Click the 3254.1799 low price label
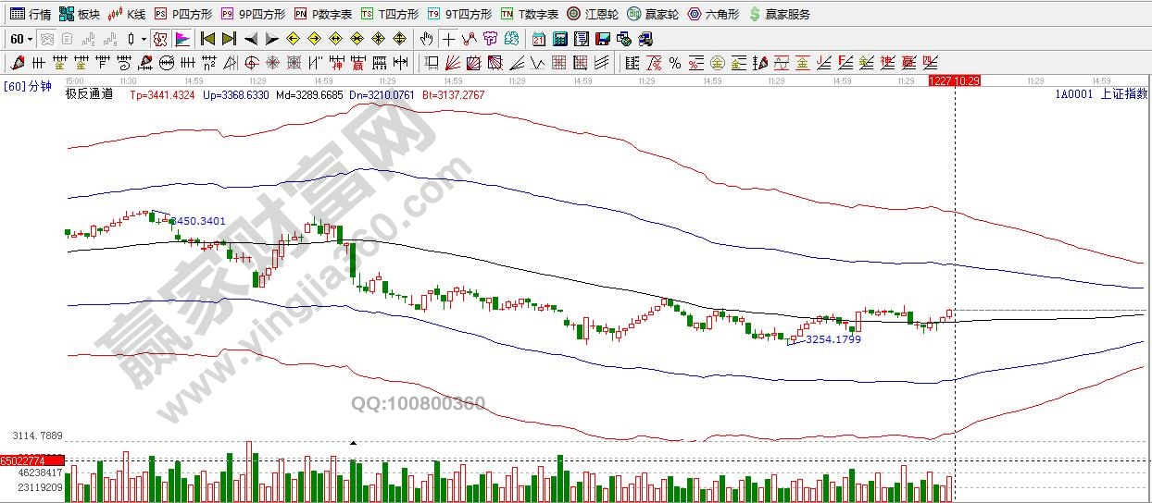 tap(833, 339)
